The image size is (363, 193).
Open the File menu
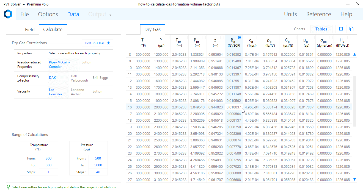pos(24,14)
